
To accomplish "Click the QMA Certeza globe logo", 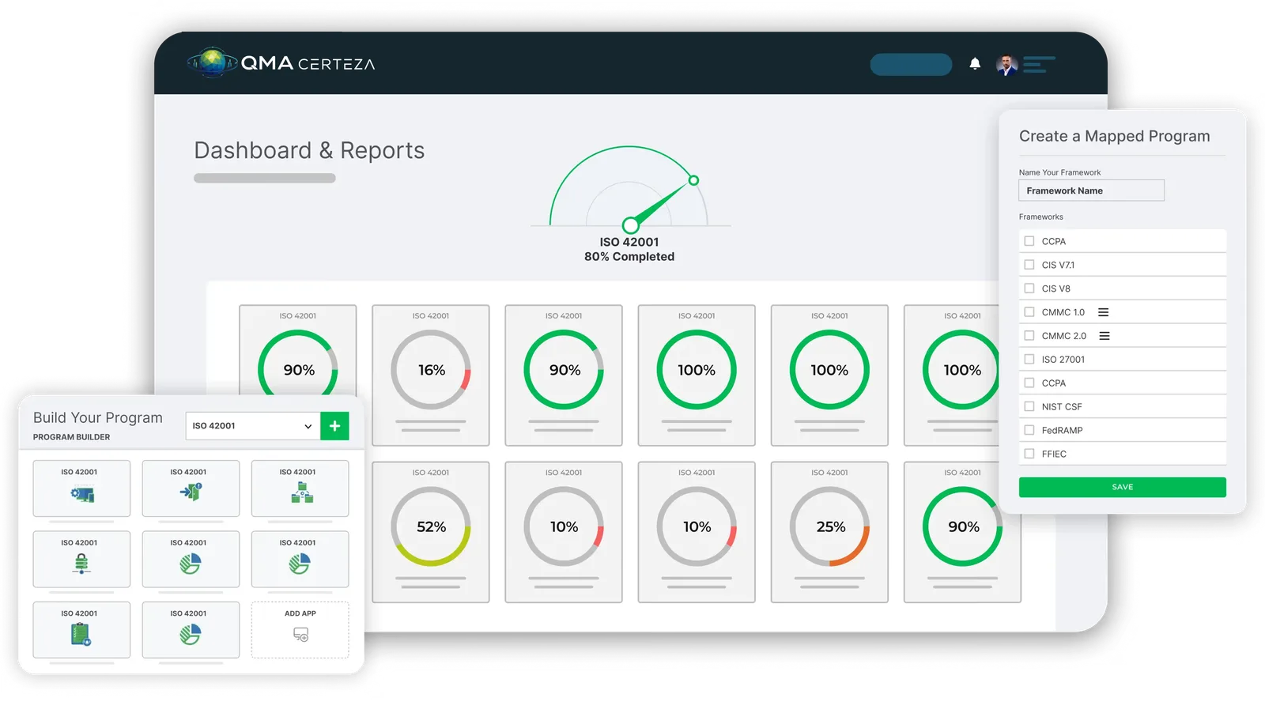I will pyautogui.click(x=211, y=62).
